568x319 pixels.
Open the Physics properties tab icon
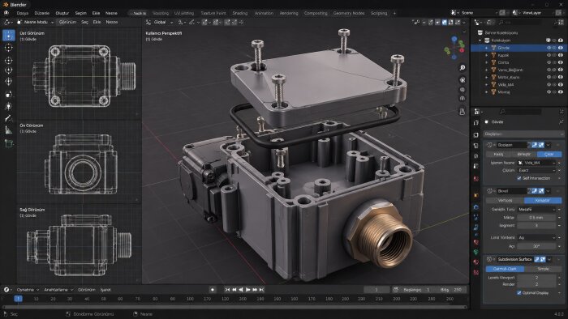[476, 228]
